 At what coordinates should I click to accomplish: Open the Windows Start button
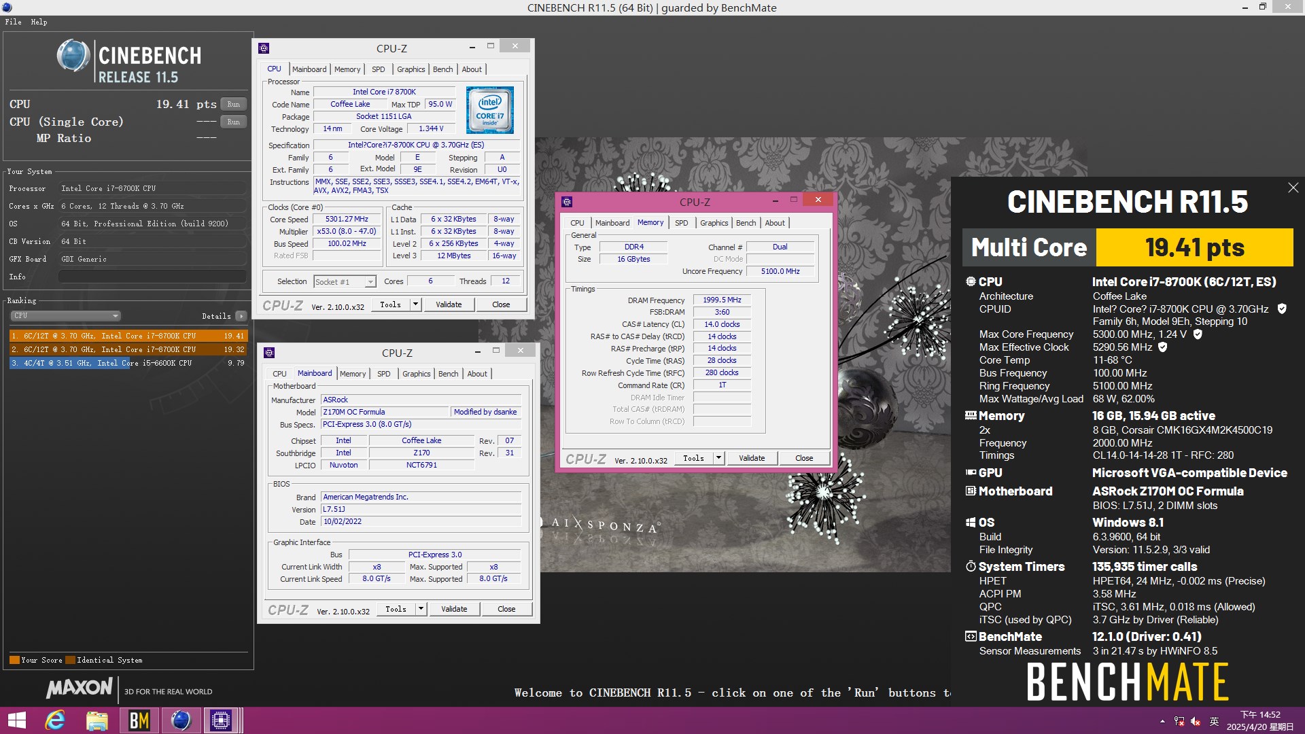pos(16,720)
